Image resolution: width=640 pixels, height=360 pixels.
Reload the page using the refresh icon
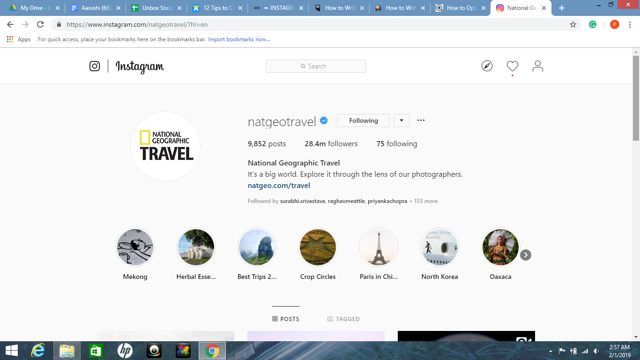pos(40,24)
